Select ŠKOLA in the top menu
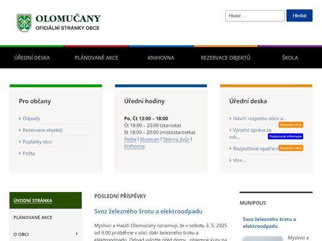Image resolution: width=322 pixels, height=241 pixels. coord(290,58)
